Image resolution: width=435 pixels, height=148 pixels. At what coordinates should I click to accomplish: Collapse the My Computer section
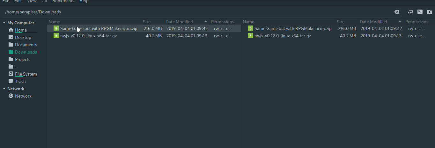(4, 23)
